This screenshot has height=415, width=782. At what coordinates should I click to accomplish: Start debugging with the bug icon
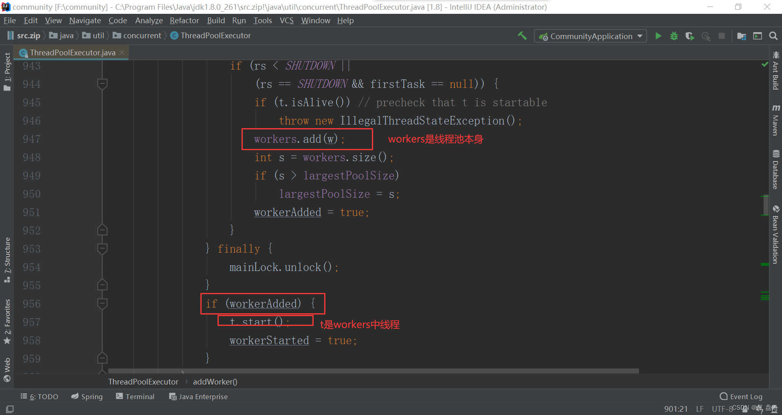[674, 36]
